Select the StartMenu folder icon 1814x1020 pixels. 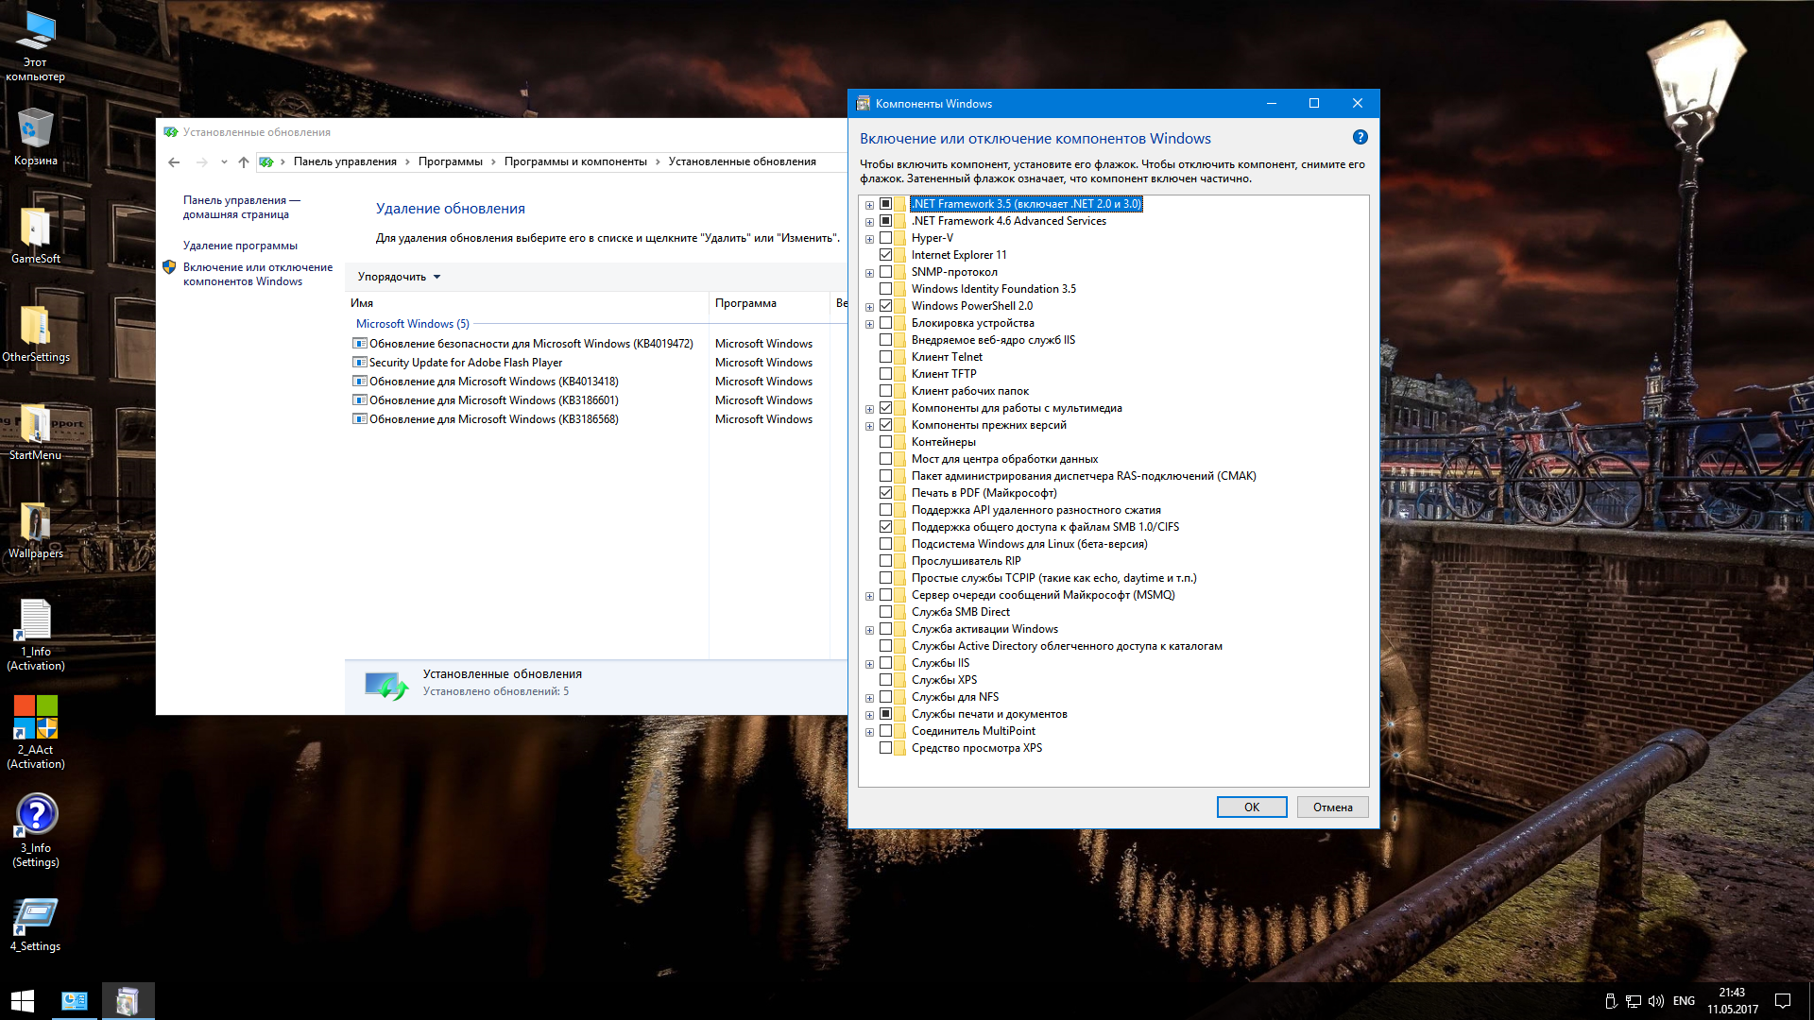tap(35, 432)
